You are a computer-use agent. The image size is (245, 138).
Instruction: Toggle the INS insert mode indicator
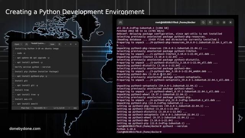point(75,108)
